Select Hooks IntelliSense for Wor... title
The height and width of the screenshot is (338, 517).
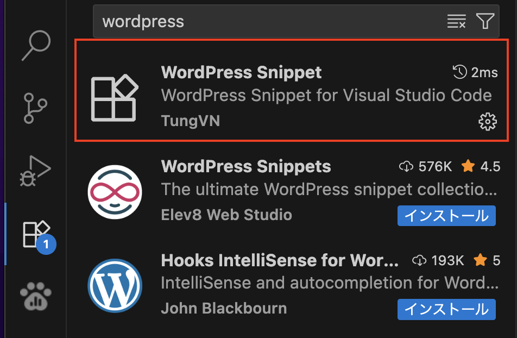coord(280,260)
